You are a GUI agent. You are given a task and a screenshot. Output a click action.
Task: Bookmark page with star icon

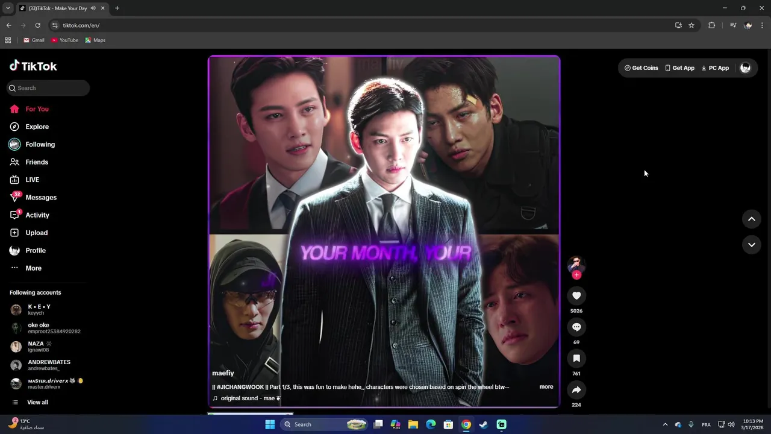tap(691, 25)
